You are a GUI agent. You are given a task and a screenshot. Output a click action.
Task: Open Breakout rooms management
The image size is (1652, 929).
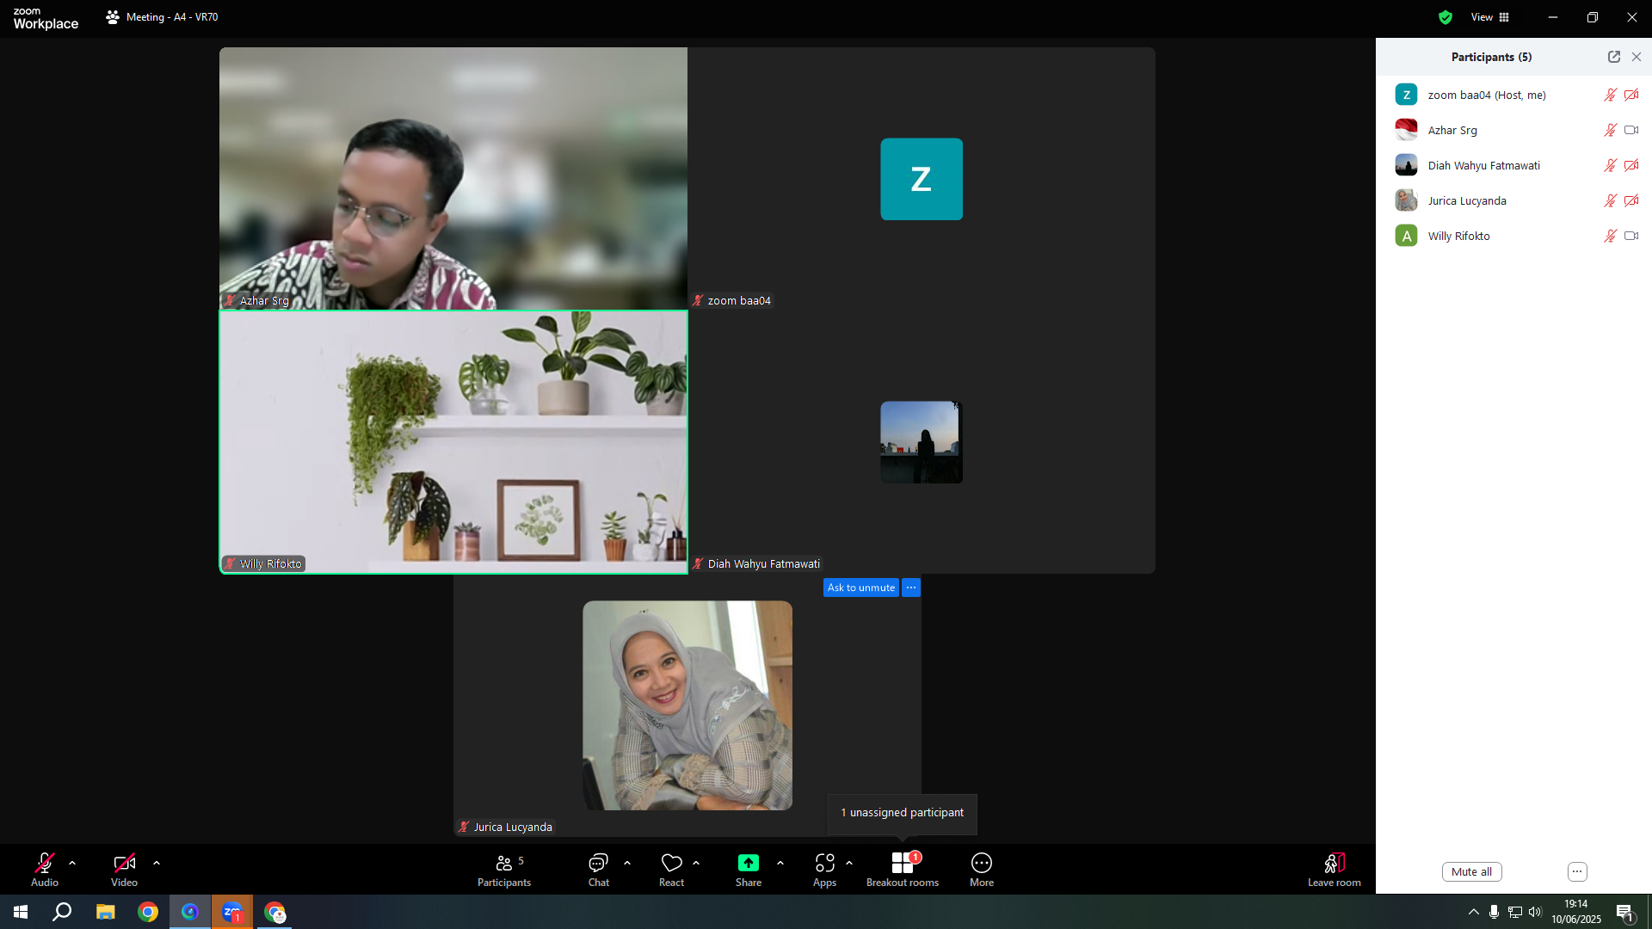click(903, 869)
